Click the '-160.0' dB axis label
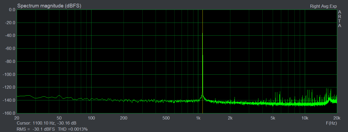 [10, 113]
